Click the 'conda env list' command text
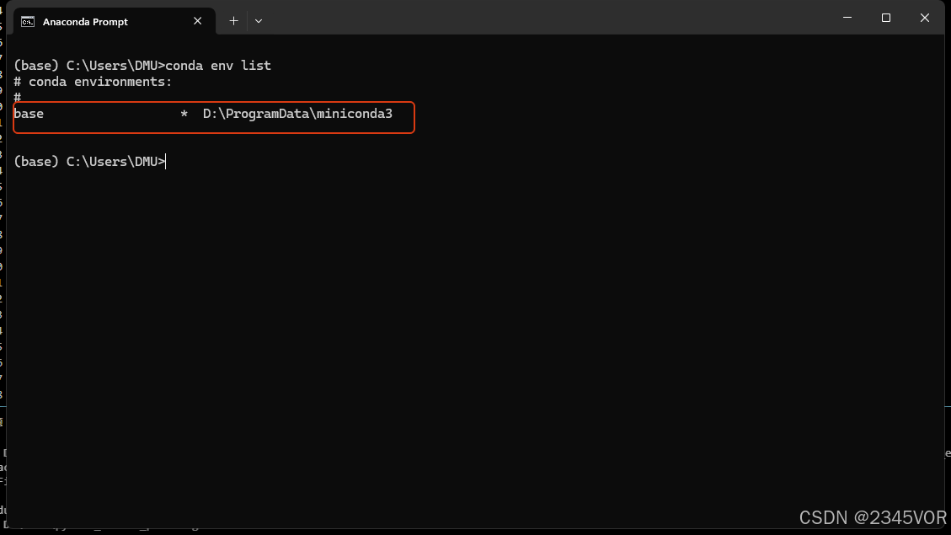This screenshot has height=535, width=951. pos(218,66)
